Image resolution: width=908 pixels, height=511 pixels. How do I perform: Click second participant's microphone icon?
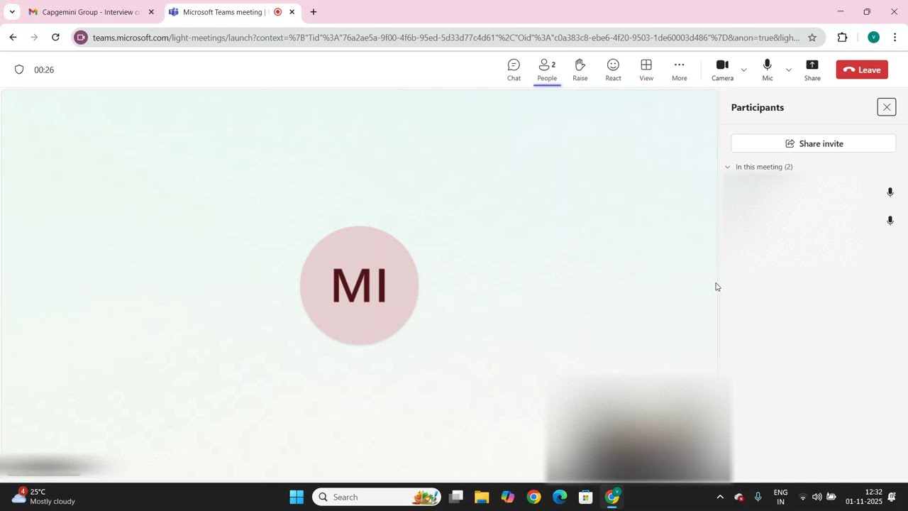pyautogui.click(x=890, y=221)
